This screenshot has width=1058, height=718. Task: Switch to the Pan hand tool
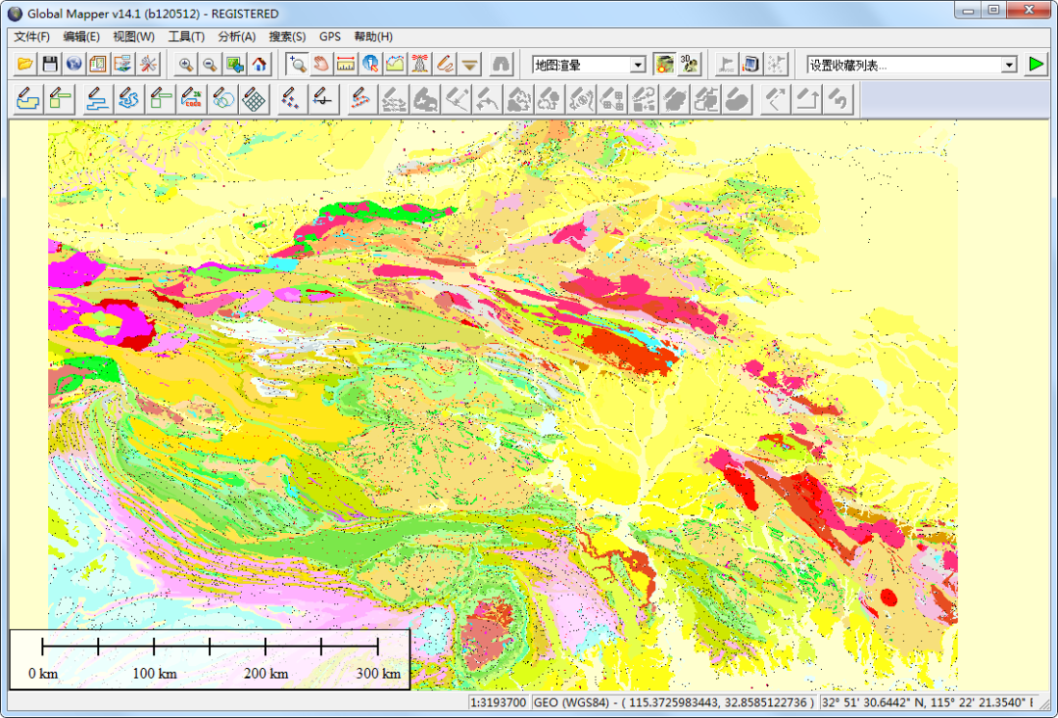[x=321, y=65]
